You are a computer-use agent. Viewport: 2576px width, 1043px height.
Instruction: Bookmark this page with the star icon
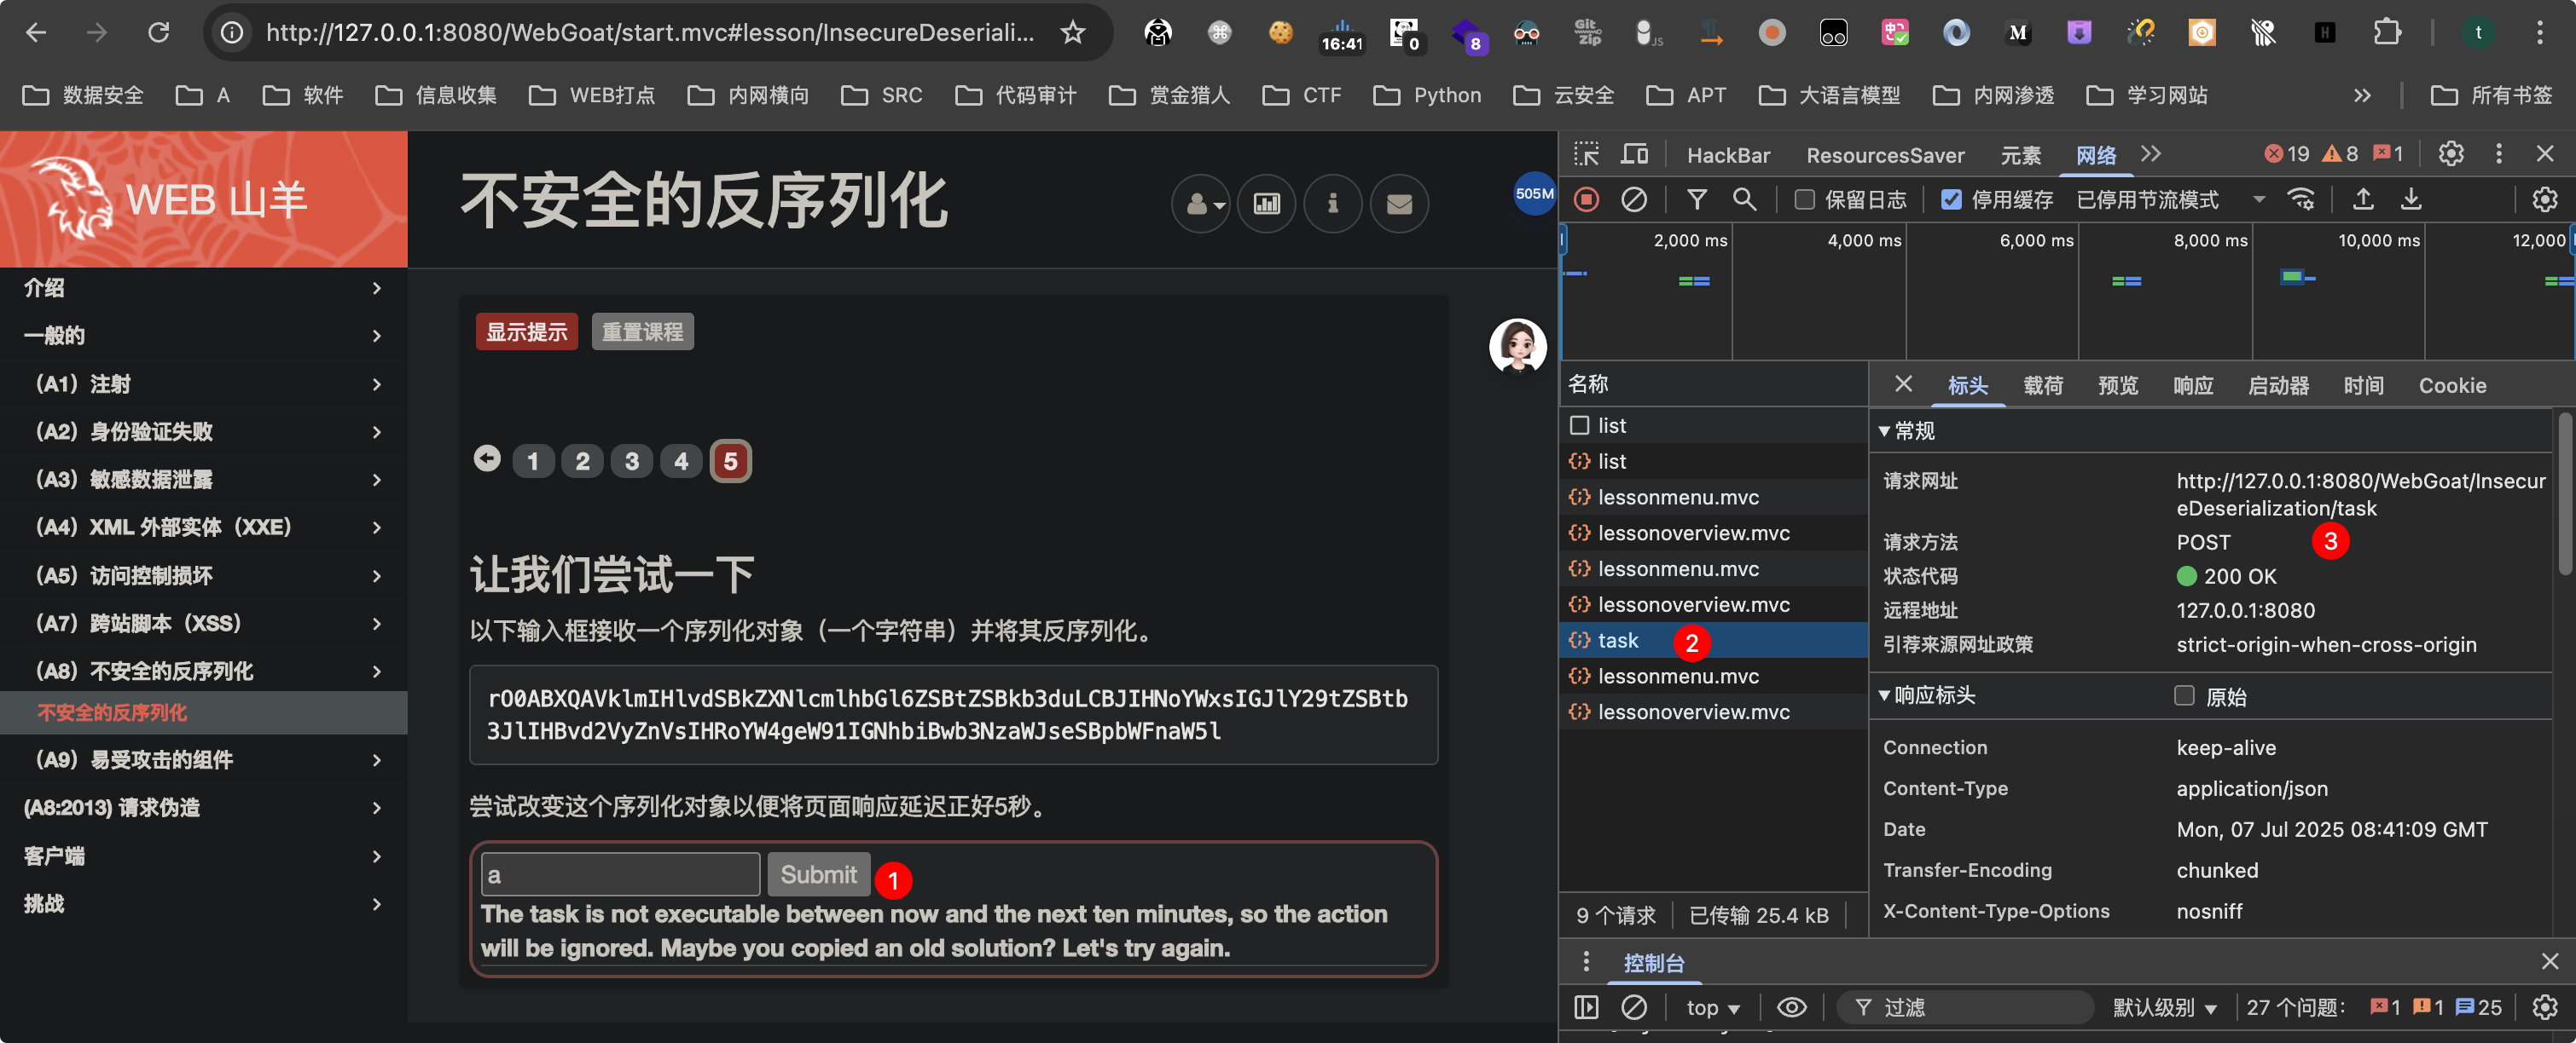point(1073,33)
